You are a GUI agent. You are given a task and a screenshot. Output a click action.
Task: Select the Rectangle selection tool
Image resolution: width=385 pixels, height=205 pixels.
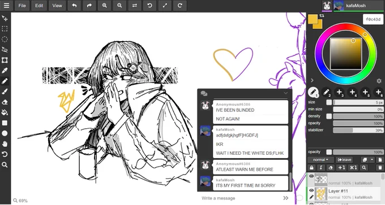5,29
